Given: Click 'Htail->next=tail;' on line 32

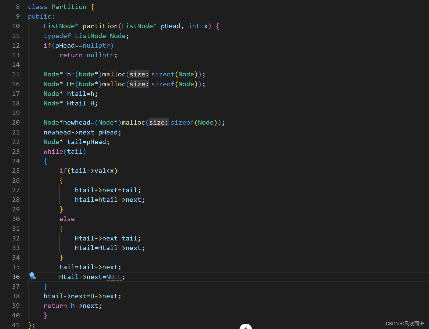Looking at the screenshot, I should (x=108, y=238).
